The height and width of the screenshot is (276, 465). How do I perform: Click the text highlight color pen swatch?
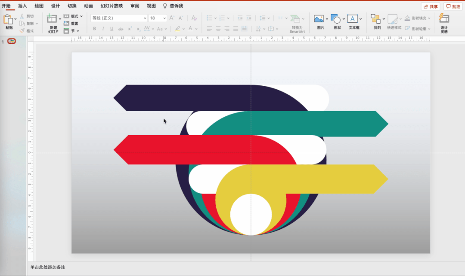tap(178, 29)
